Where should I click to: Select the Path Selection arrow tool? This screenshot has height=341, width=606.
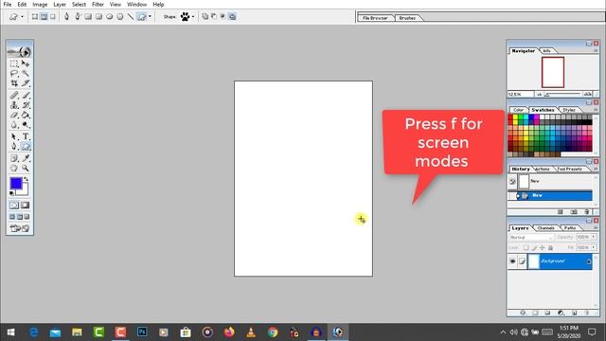14,136
